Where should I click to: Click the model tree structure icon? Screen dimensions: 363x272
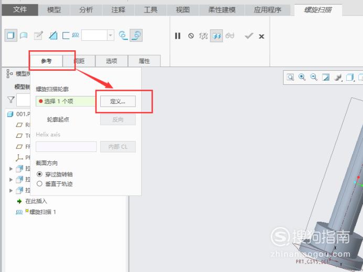[x=9, y=73]
